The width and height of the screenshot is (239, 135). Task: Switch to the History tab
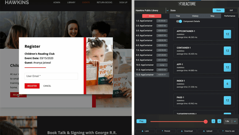pos(195,16)
